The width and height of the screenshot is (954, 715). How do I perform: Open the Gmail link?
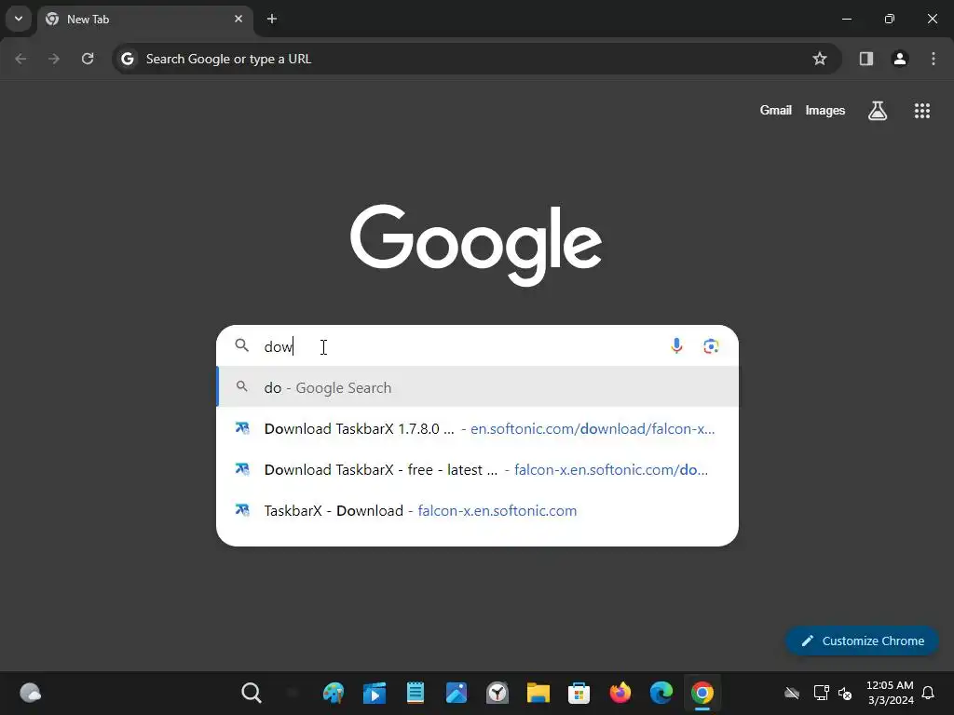[x=775, y=111]
